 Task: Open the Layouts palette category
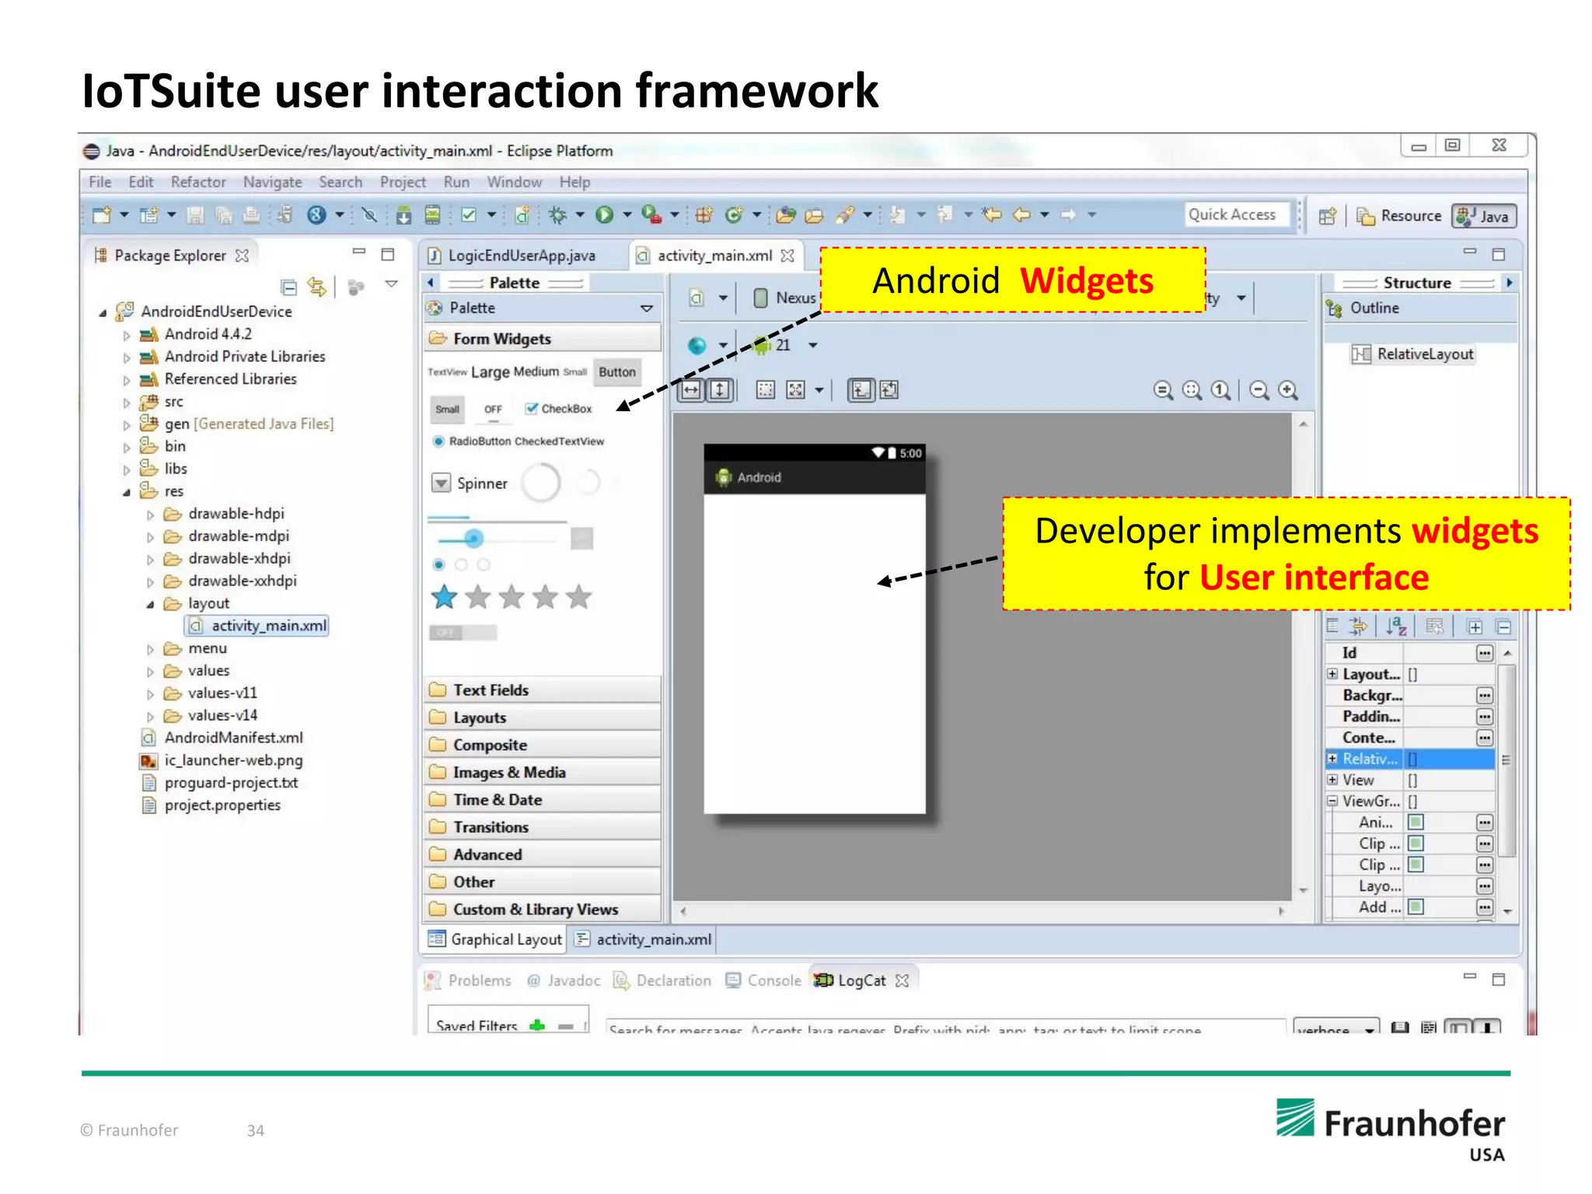543,717
